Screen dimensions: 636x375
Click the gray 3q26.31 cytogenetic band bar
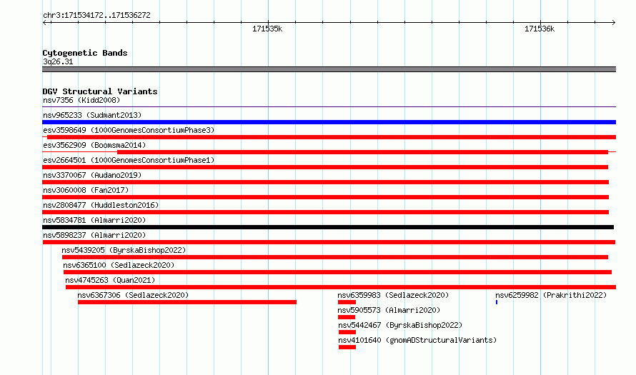click(x=329, y=69)
